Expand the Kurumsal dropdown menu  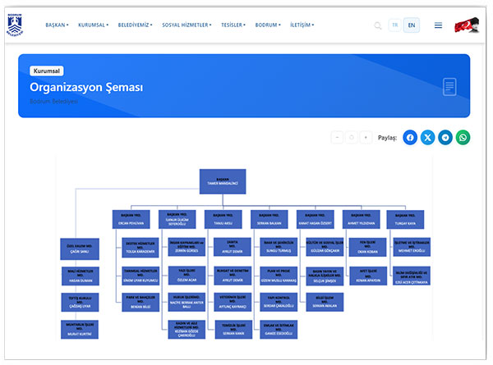[93, 25]
